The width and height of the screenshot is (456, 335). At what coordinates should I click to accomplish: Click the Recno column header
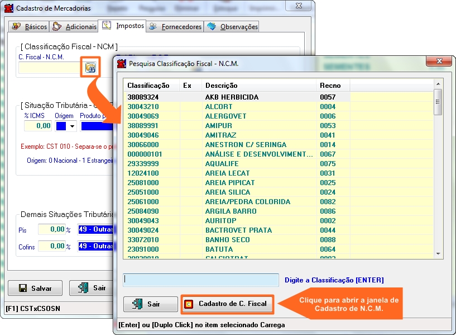333,86
